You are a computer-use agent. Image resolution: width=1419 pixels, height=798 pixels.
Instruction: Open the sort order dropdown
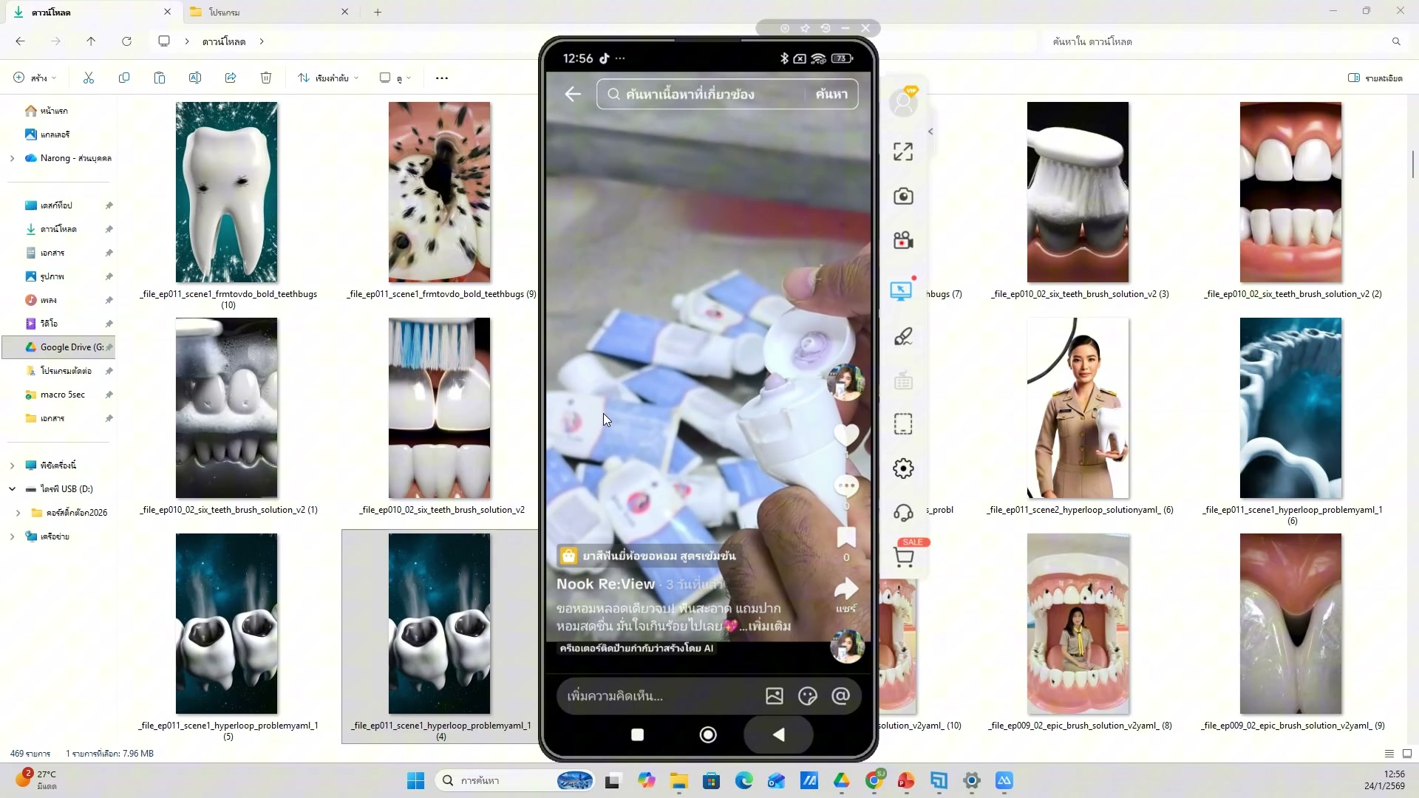328,78
